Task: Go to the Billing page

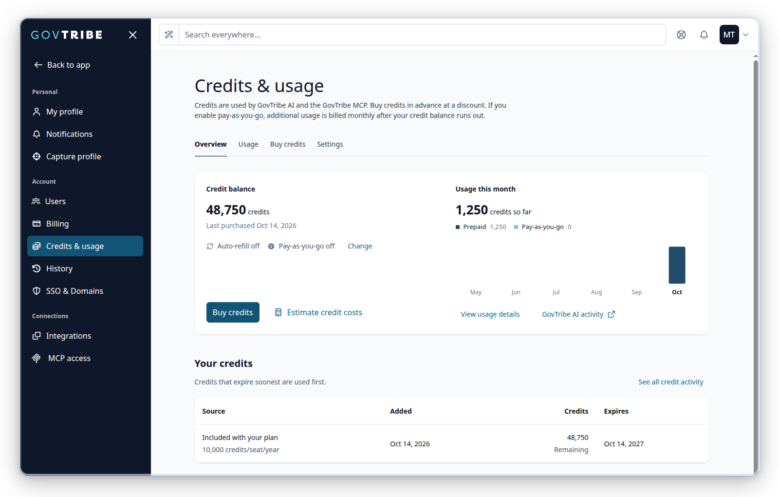Action: pyautogui.click(x=85, y=224)
